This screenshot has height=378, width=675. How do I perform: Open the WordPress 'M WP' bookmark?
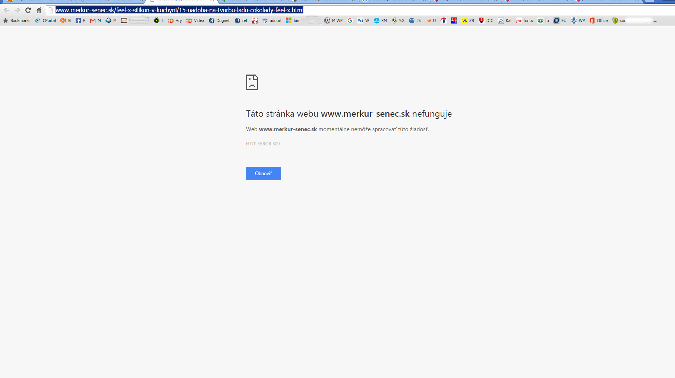[x=334, y=21]
